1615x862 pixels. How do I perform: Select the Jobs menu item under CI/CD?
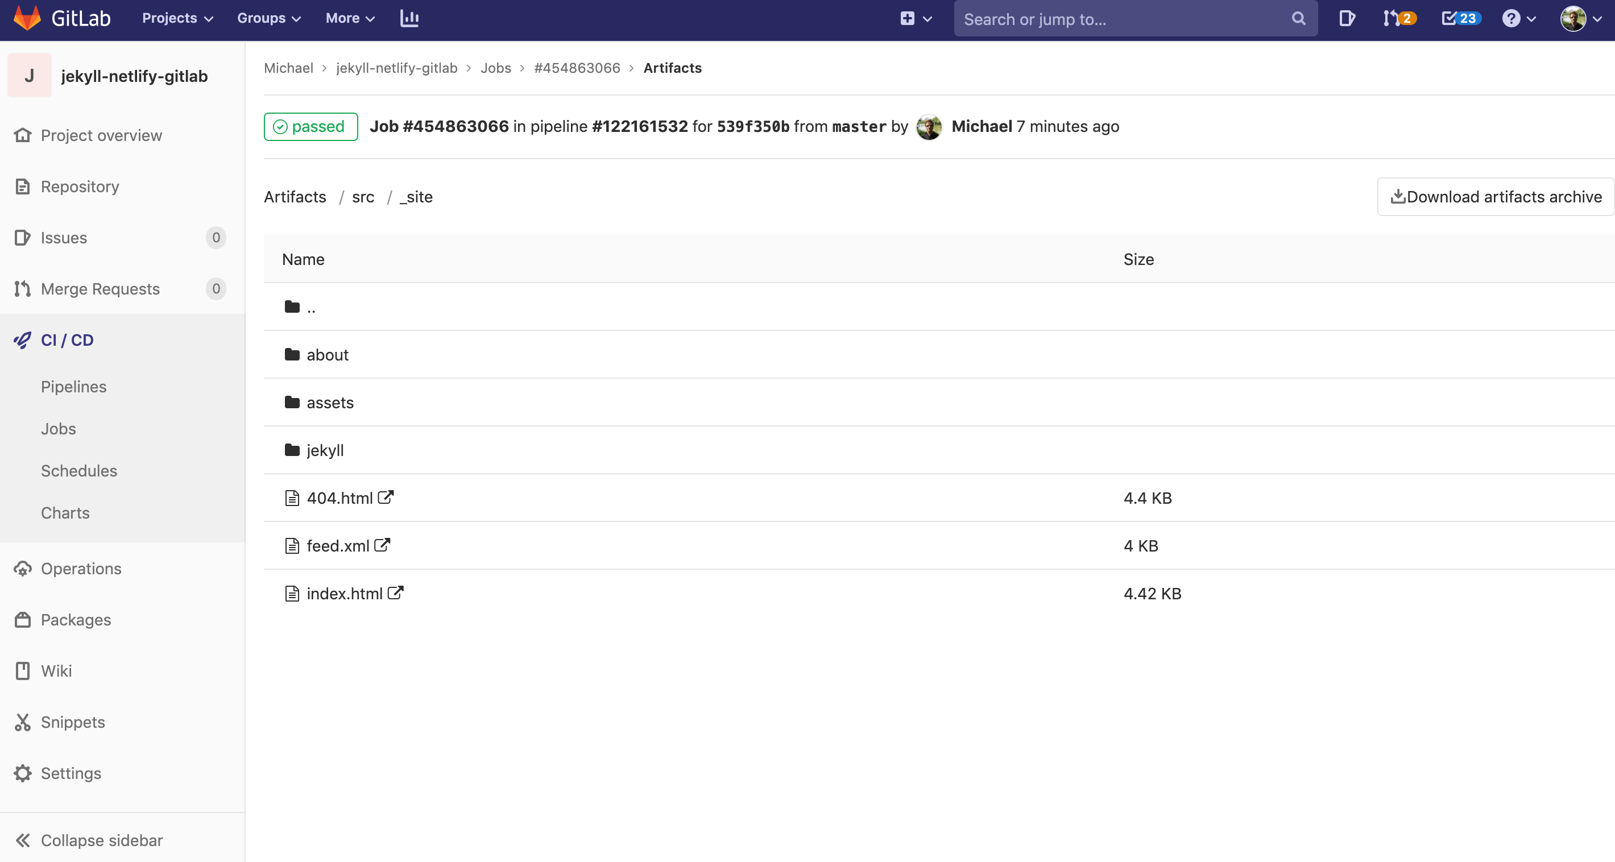click(59, 428)
